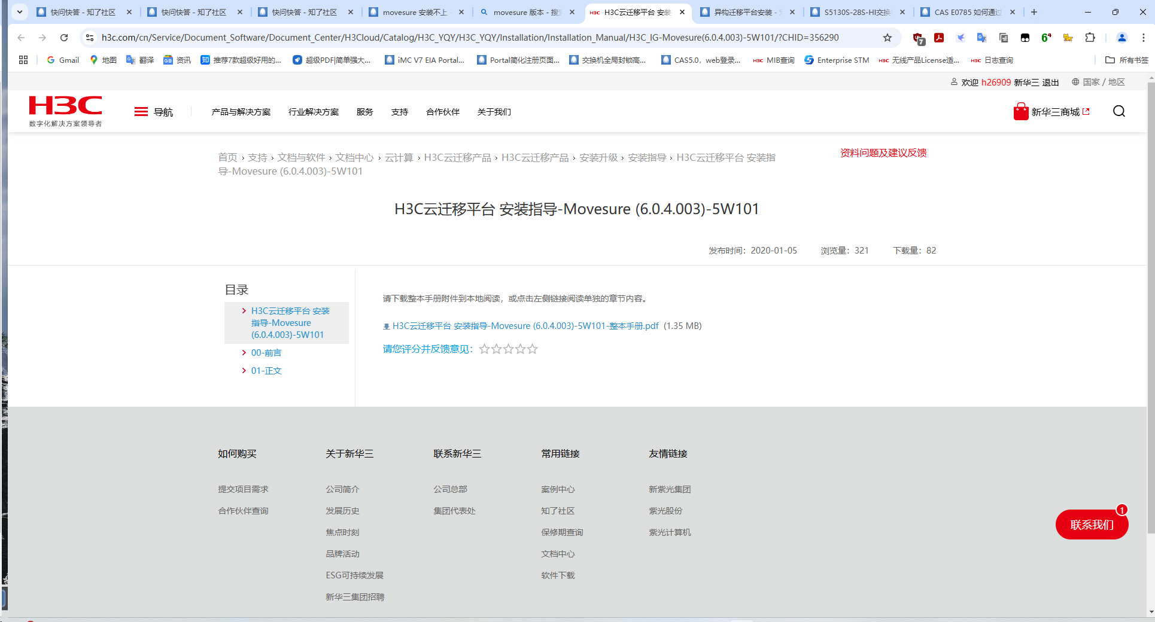
Task: Open the 新华三商城 shopping bag icon
Action: click(x=1021, y=111)
